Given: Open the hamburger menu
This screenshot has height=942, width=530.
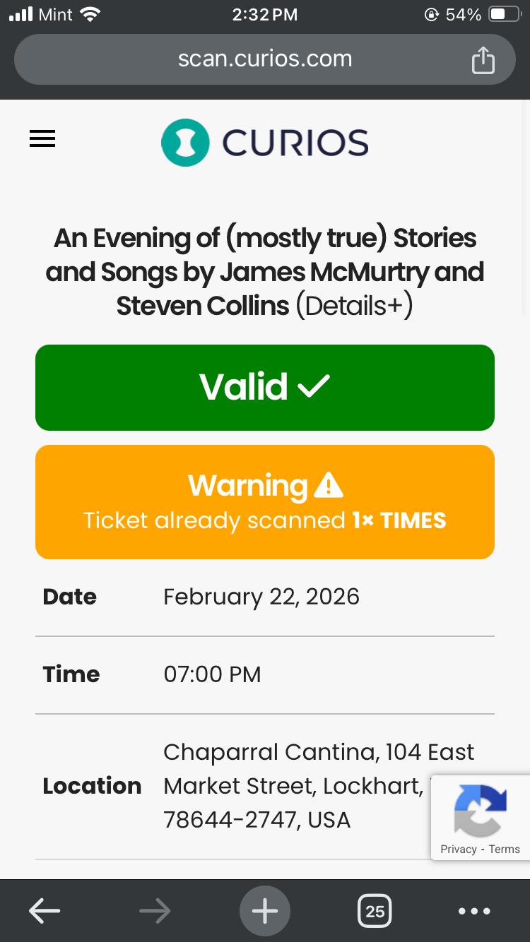Looking at the screenshot, I should click(42, 139).
